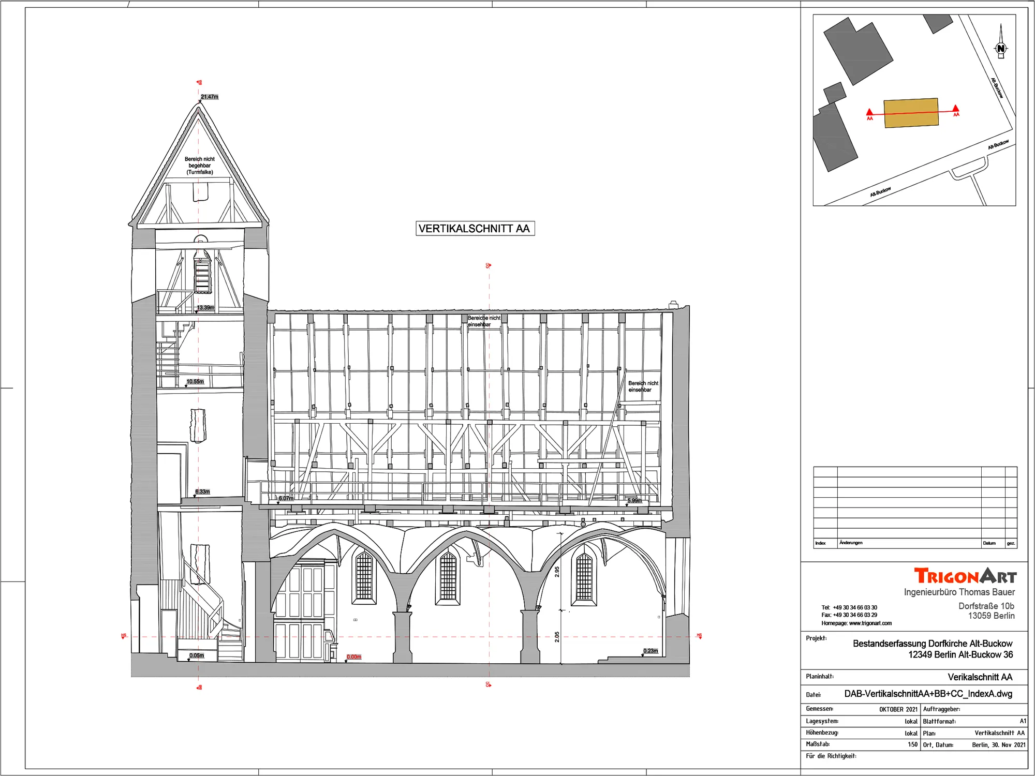The image size is (1035, 776).
Task: Click the 13.39m level label in tower
Action: pyautogui.click(x=205, y=308)
